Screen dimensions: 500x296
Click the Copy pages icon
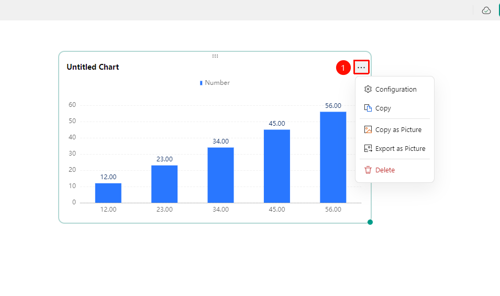pyautogui.click(x=368, y=108)
